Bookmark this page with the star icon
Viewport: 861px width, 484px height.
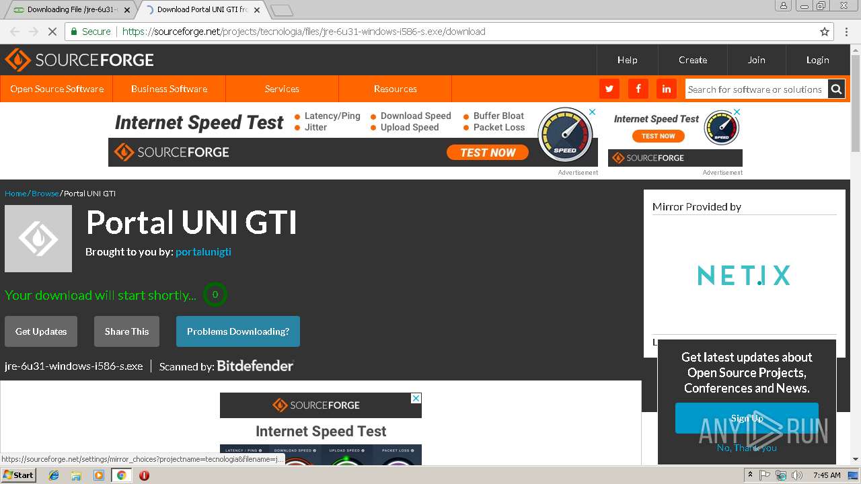tap(825, 32)
